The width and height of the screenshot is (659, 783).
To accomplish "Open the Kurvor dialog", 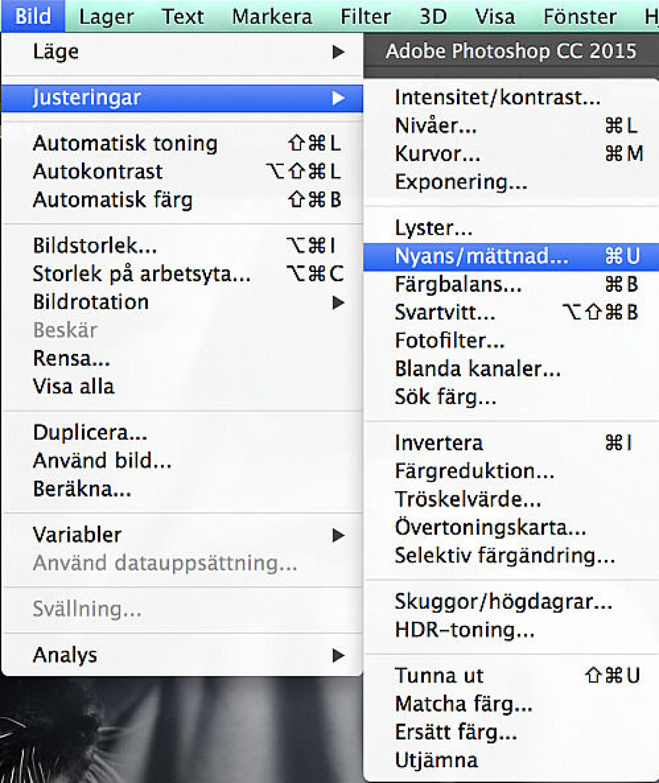I will pos(511,154).
